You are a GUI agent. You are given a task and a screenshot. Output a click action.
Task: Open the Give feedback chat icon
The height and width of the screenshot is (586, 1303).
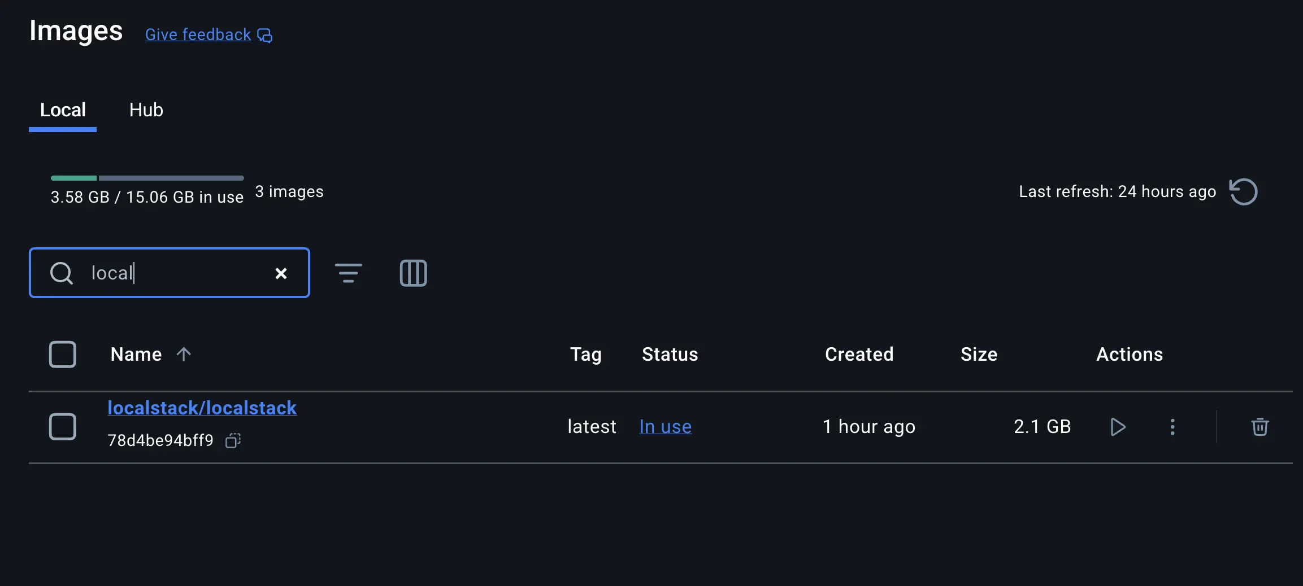(264, 35)
